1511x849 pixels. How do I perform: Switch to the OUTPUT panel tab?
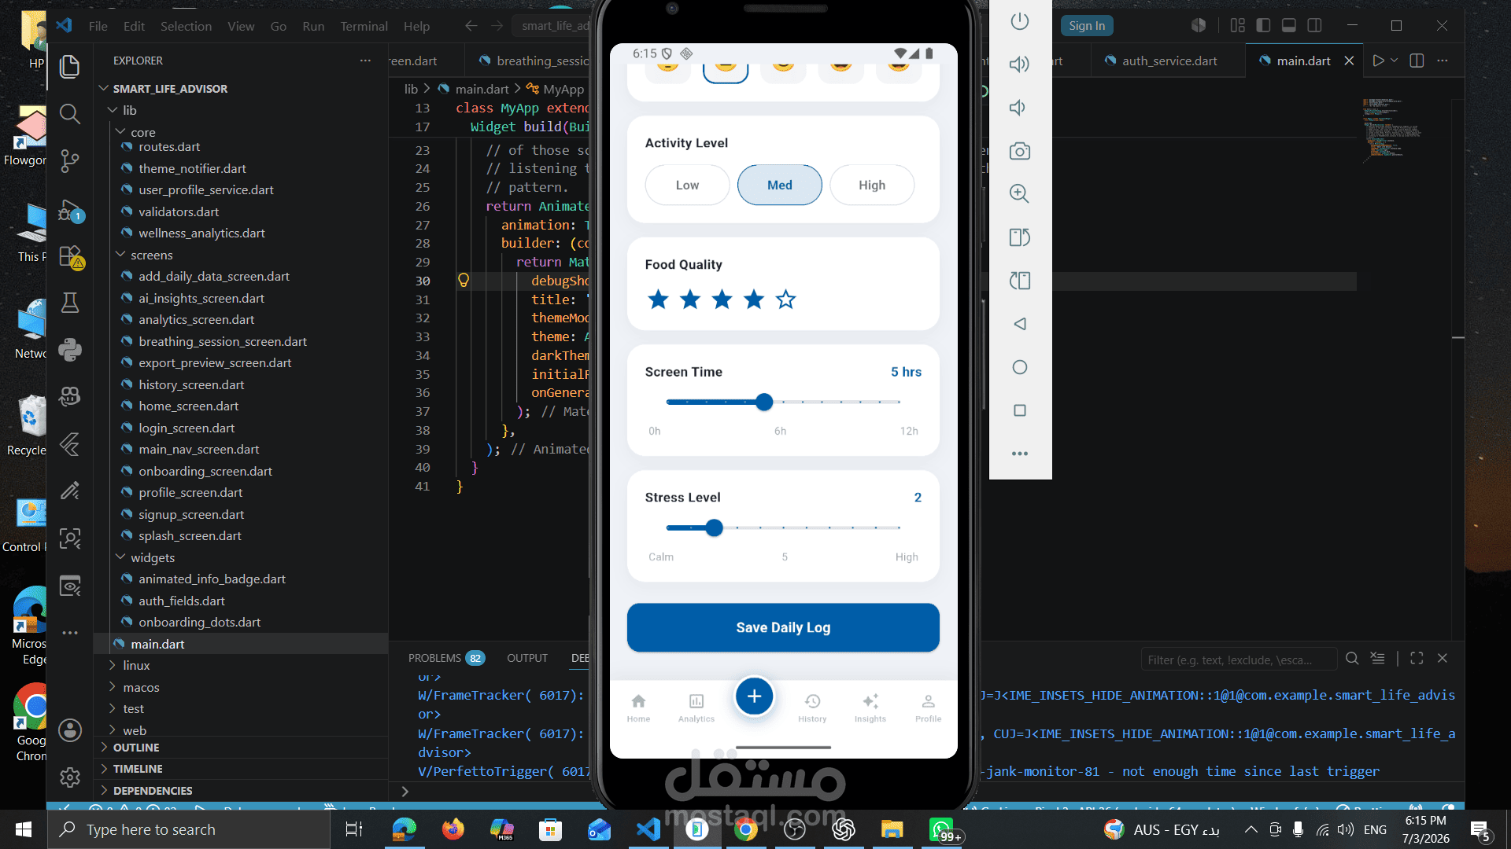pos(527,658)
